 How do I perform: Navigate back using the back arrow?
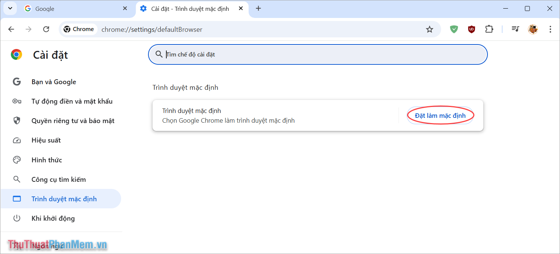point(11,29)
